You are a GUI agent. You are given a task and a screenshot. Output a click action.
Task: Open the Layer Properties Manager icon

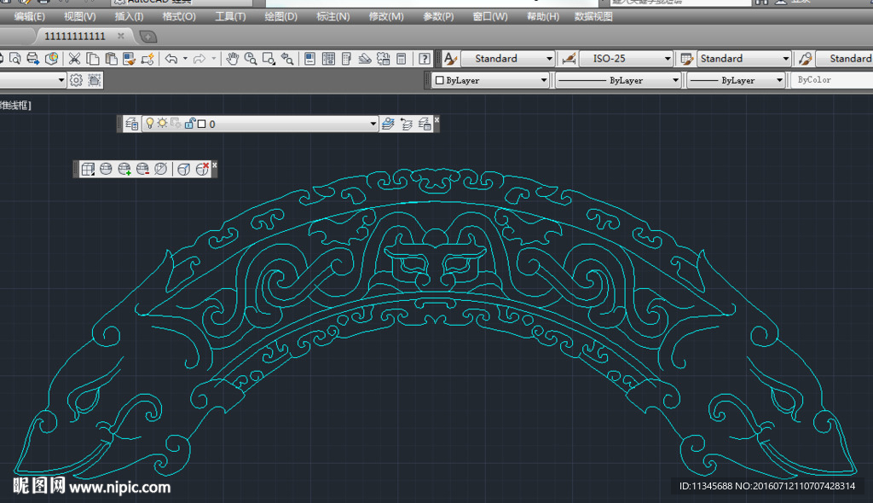coord(132,124)
